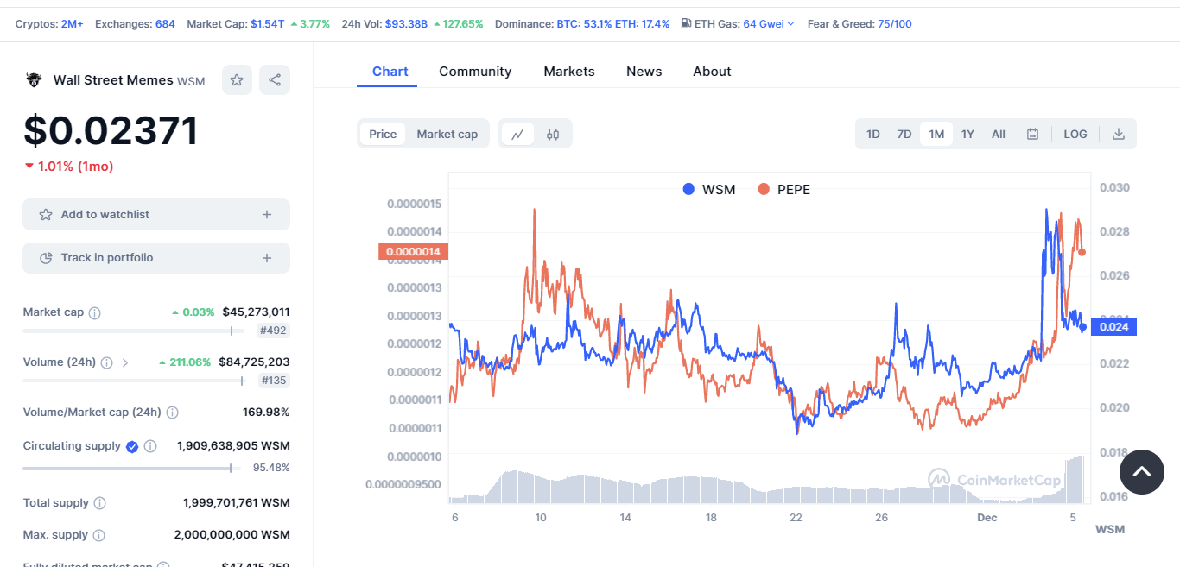Click the Dec label on chart axis

pyautogui.click(x=987, y=518)
